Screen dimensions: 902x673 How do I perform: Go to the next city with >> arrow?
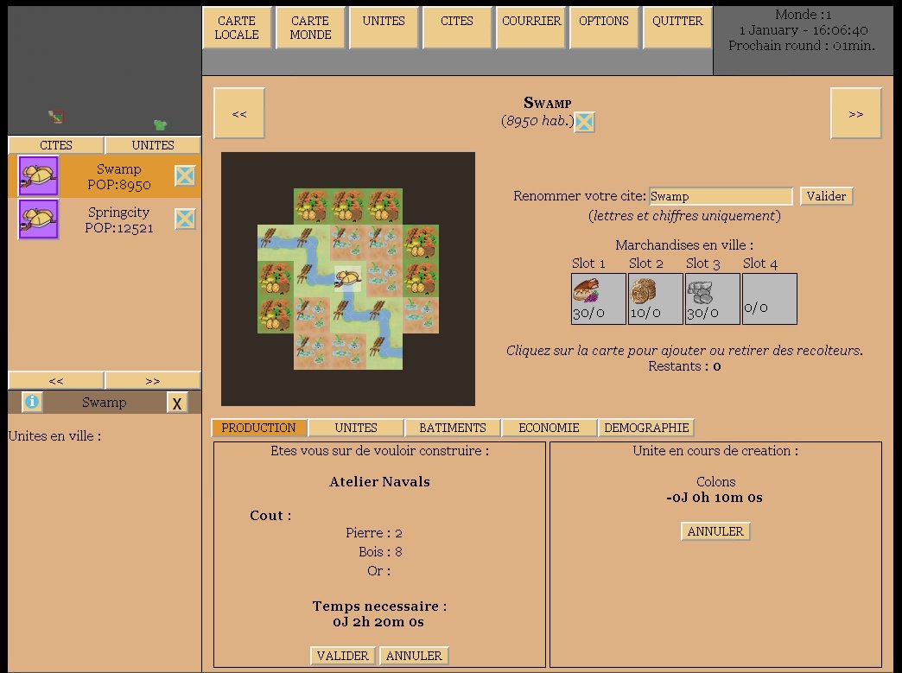[x=855, y=113]
